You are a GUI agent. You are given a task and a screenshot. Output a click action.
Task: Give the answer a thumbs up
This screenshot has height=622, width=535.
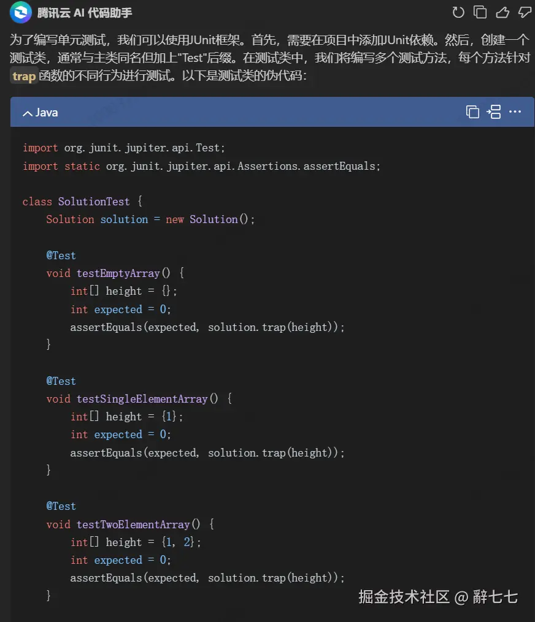[502, 12]
